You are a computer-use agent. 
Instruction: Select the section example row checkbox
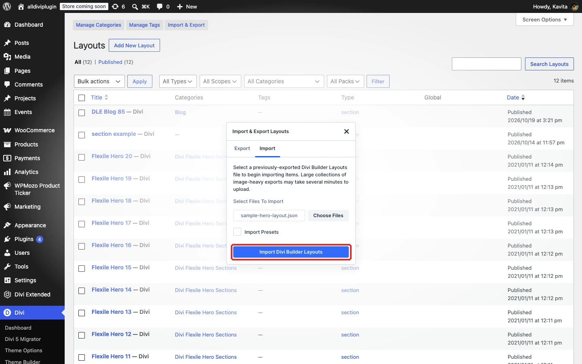coord(82,135)
